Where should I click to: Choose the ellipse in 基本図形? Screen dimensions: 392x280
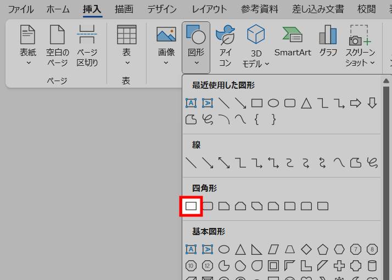(x=224, y=249)
